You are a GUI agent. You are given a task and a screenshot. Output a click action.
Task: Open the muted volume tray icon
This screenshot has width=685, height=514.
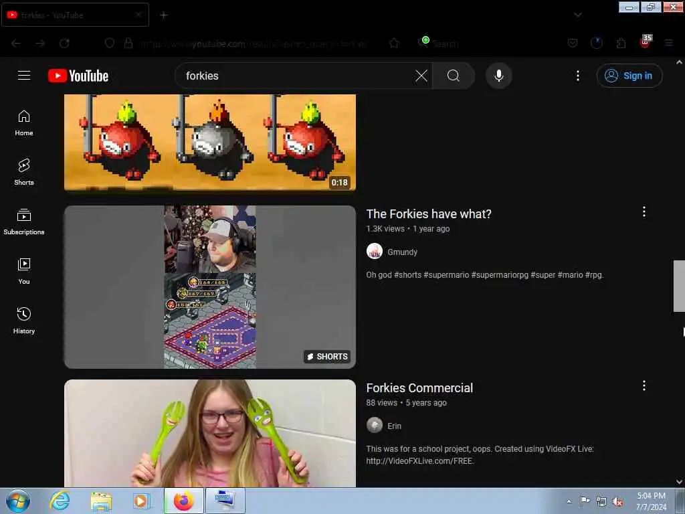coord(617,502)
